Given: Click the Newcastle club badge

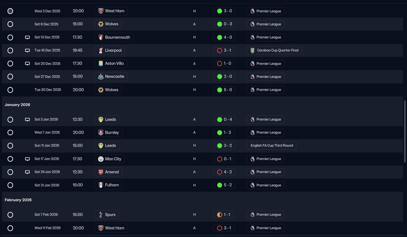Looking at the screenshot, I should pyautogui.click(x=101, y=77).
